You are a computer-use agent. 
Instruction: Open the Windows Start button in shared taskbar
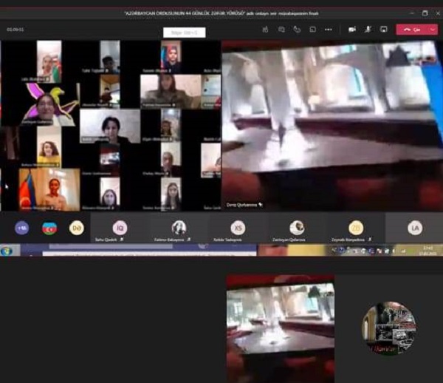tap(6, 251)
